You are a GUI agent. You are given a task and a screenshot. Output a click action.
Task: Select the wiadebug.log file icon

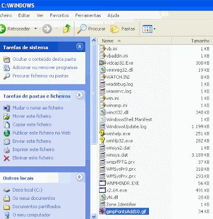tap(102, 84)
